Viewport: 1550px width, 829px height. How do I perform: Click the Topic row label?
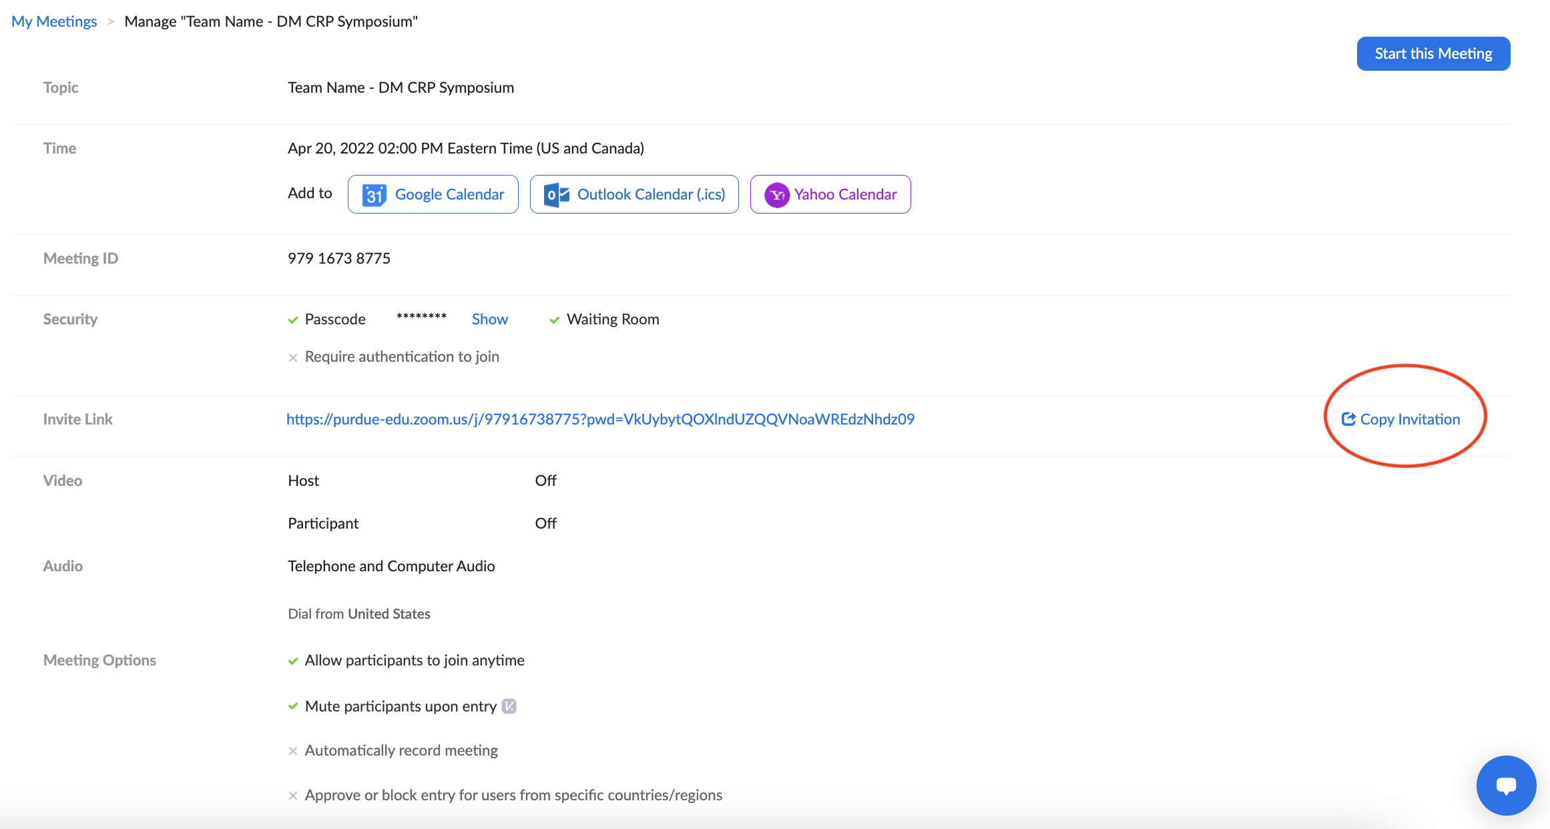coord(61,87)
